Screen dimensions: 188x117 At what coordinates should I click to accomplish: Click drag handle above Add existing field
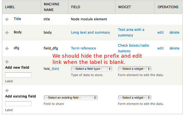[x=7, y=90]
